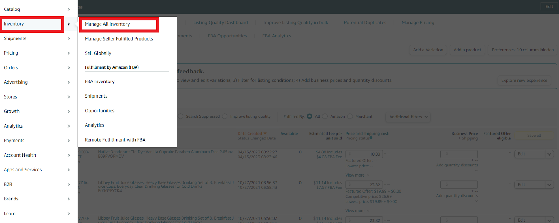Add quantity discounts for Native Deodorant row
This screenshot has width=559, height=223.
(457, 165)
